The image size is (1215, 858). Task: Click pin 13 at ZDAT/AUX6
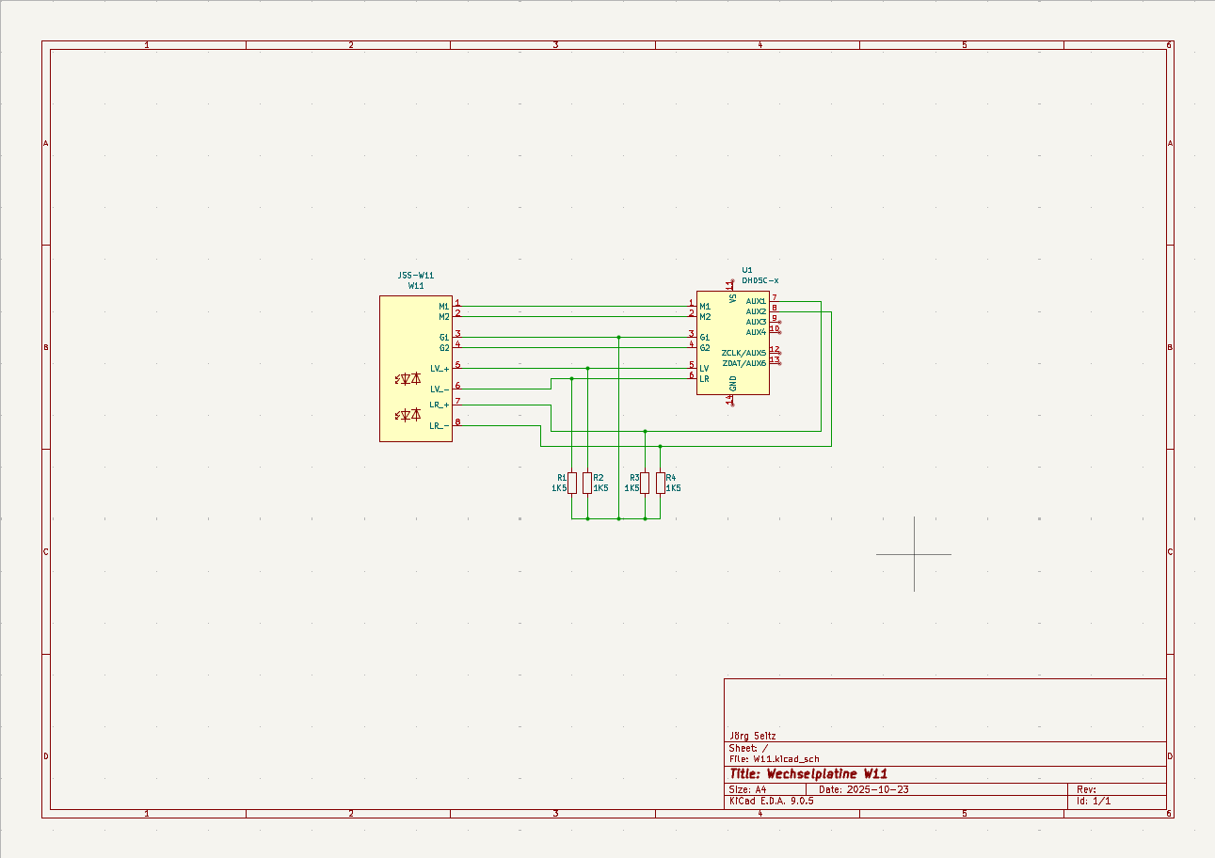[775, 362]
